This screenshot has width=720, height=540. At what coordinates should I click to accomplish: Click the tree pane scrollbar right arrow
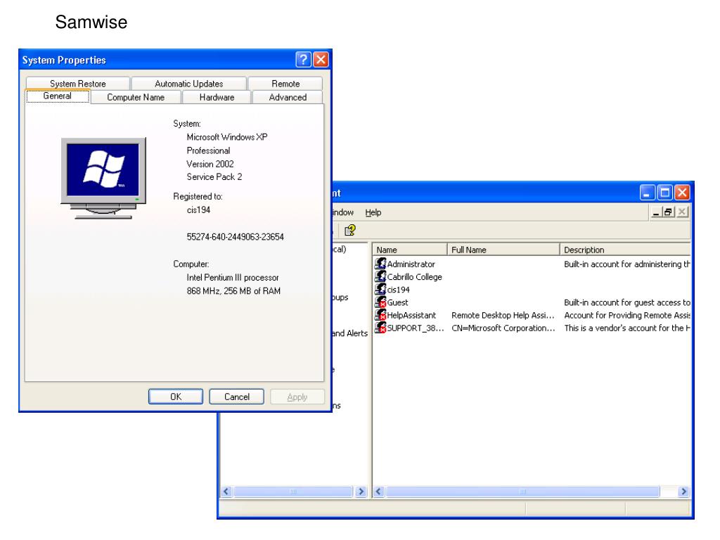(x=361, y=491)
